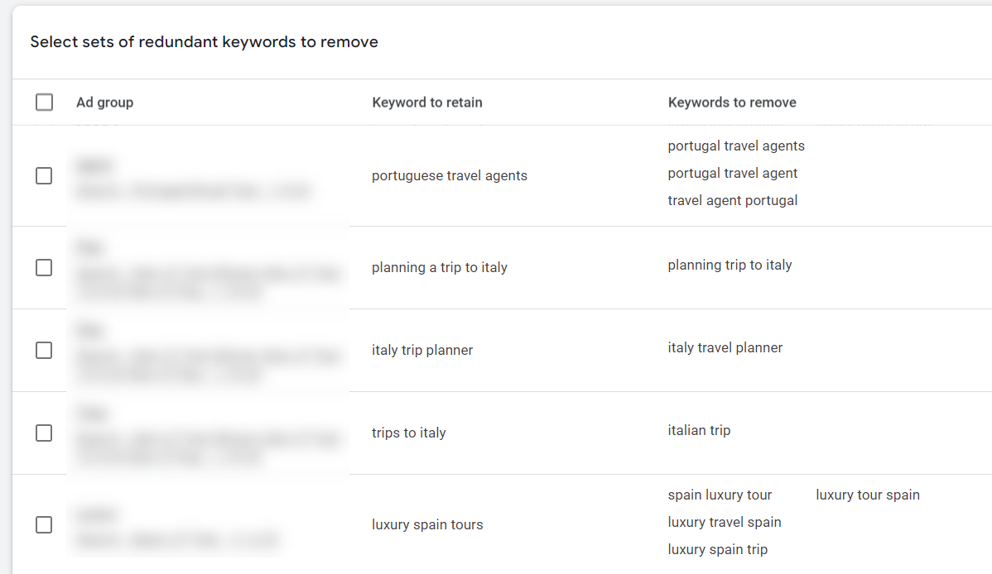Click the 'luxury travel spain' keyword

coord(725,523)
